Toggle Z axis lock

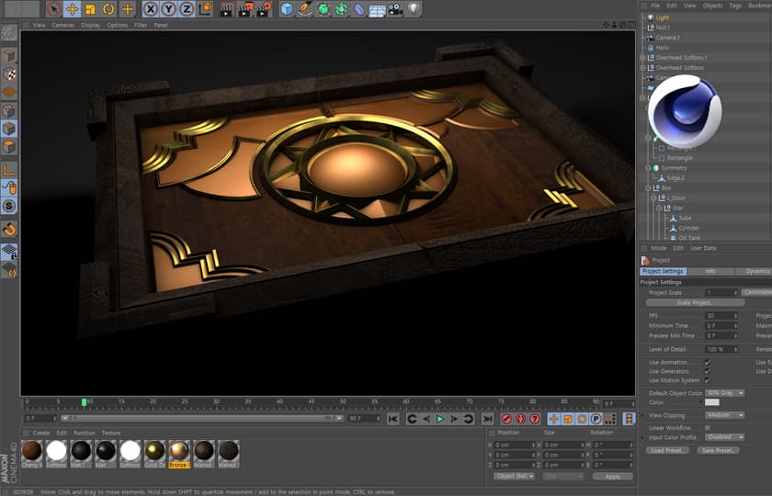coord(186,9)
